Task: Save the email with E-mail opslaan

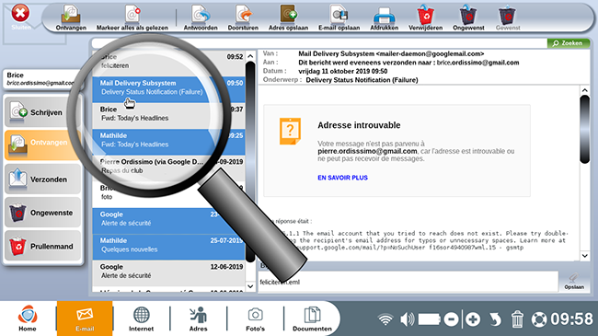Action: point(339,17)
